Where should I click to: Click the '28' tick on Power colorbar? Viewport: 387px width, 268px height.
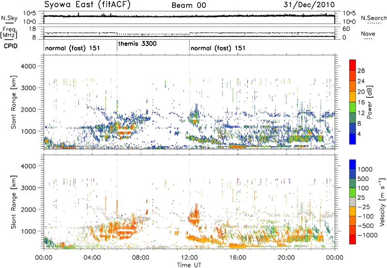[361, 71]
